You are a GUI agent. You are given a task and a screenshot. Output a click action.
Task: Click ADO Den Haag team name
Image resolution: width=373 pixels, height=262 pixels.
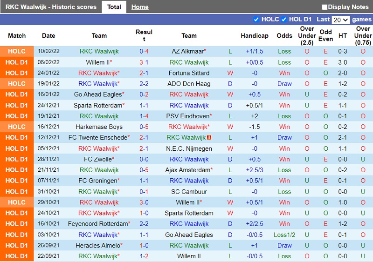pyautogui.click(x=189, y=84)
